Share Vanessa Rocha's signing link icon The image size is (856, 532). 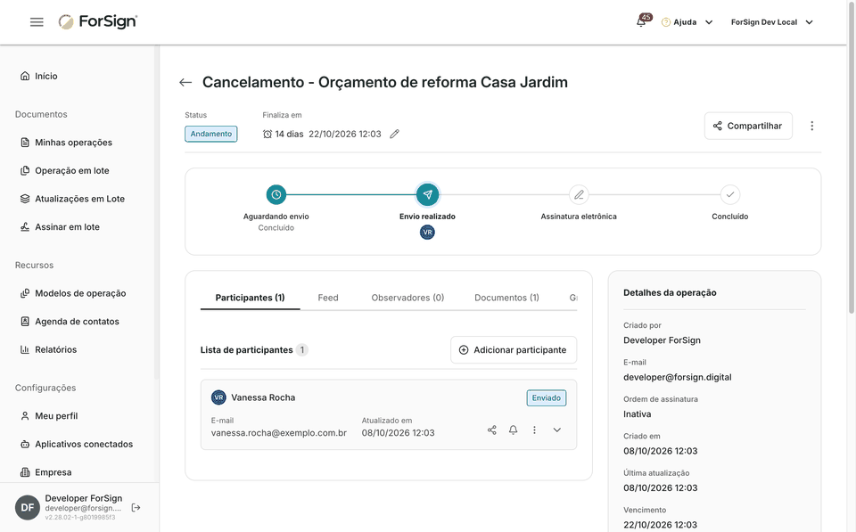click(492, 430)
